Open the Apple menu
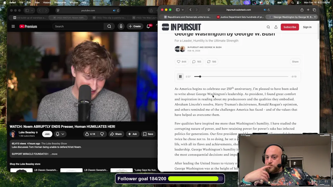 [x=4, y=3]
